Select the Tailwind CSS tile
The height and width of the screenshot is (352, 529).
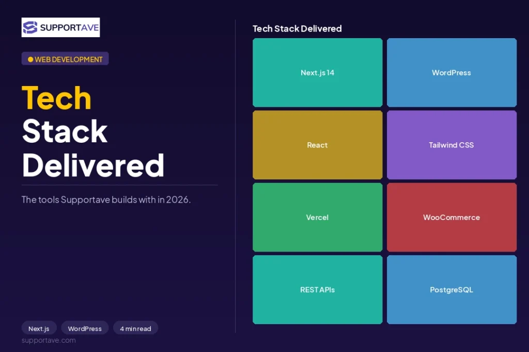[x=452, y=145]
